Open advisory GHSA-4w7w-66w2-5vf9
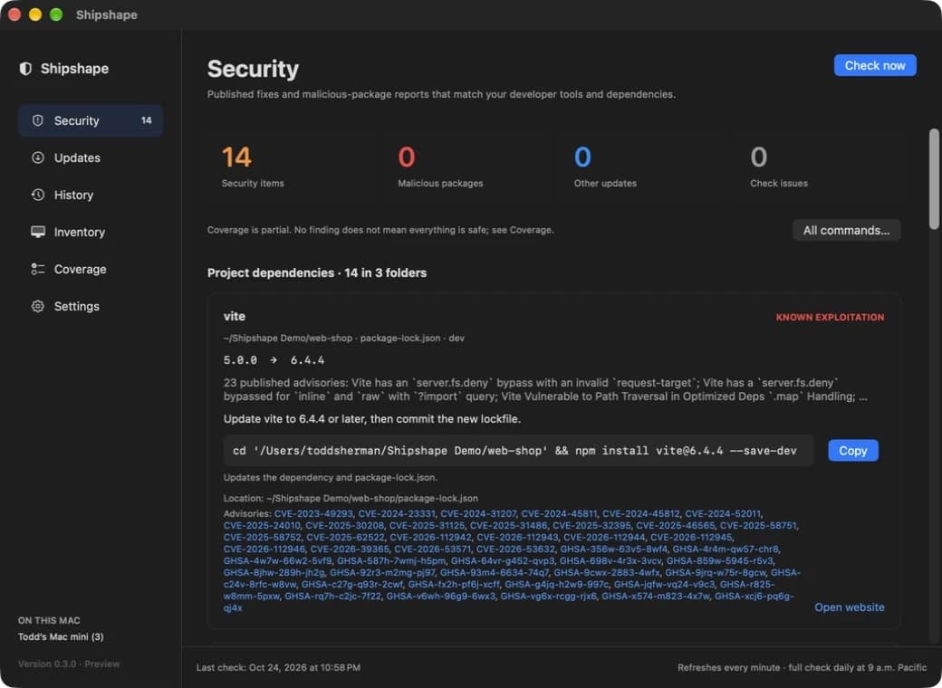 [277, 560]
